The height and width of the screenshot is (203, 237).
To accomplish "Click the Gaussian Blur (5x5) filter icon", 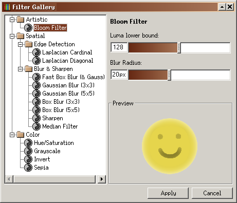I will click(37, 94).
